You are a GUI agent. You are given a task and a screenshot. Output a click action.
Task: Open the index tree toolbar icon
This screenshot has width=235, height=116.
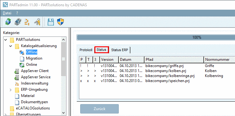[x=27, y=22]
